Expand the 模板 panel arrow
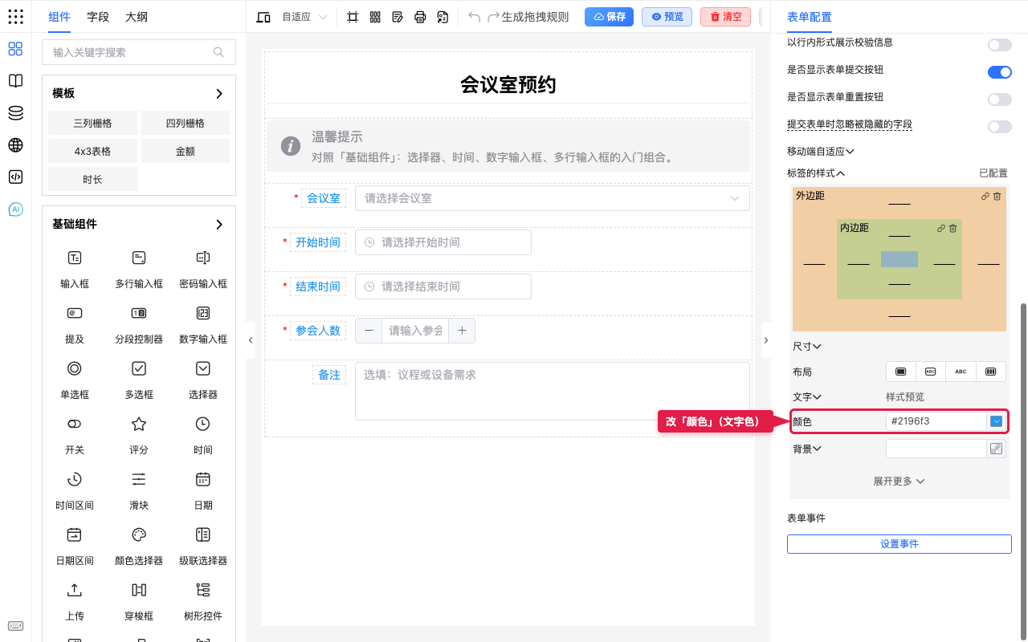This screenshot has height=642, width=1028. pyautogui.click(x=219, y=94)
